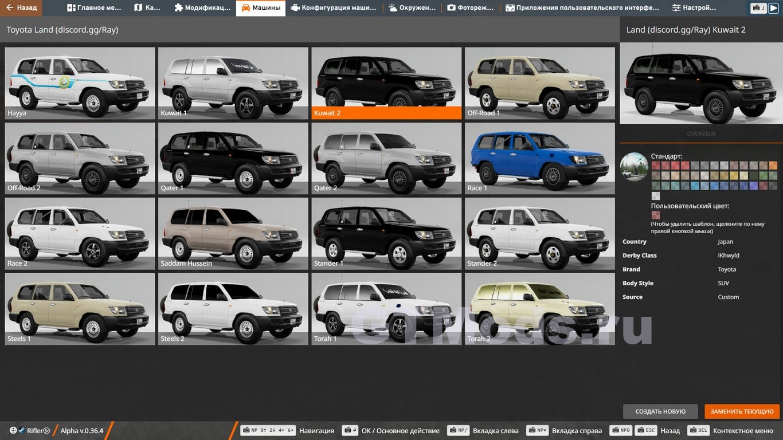The height and width of the screenshot is (440, 783).
Task: Open the Настройки sliders tab
Action: coord(694,8)
